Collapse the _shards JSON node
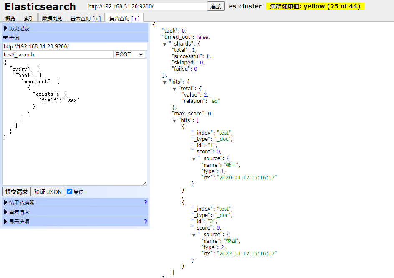Screen dimensions: 394x278 165,44
